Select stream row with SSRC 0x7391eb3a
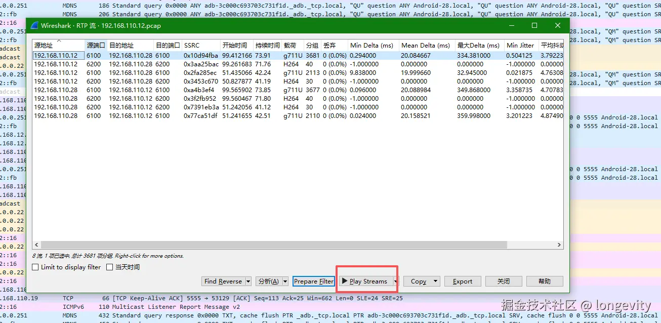 click(298, 107)
